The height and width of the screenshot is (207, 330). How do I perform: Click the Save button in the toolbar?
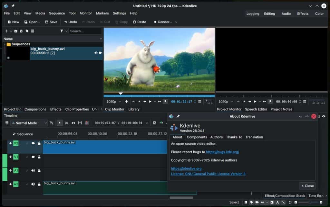tap(51, 22)
